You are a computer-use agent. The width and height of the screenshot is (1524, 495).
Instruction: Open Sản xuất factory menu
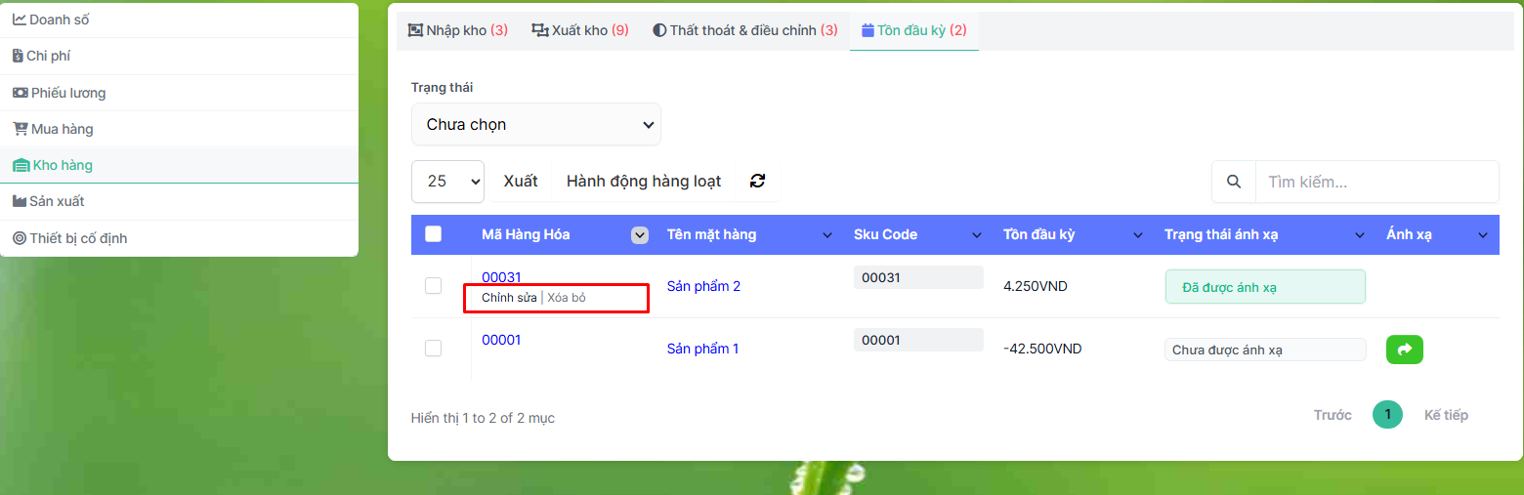(57, 201)
